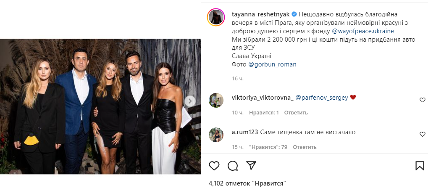Screen dimensions: 428x191
Task: Share the post via paper plane icon
Action: pyautogui.click(x=251, y=165)
